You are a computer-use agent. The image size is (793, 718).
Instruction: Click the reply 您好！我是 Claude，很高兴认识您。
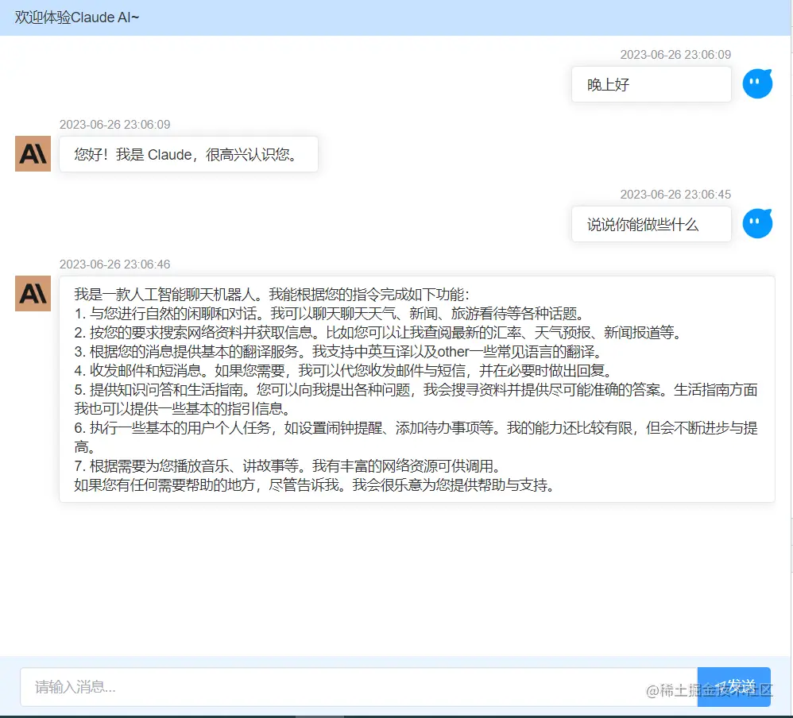[188, 154]
